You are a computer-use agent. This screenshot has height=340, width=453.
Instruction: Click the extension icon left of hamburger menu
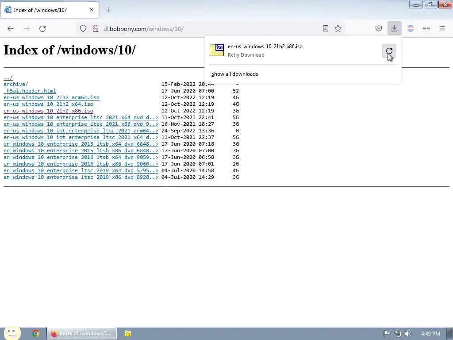tap(426, 28)
